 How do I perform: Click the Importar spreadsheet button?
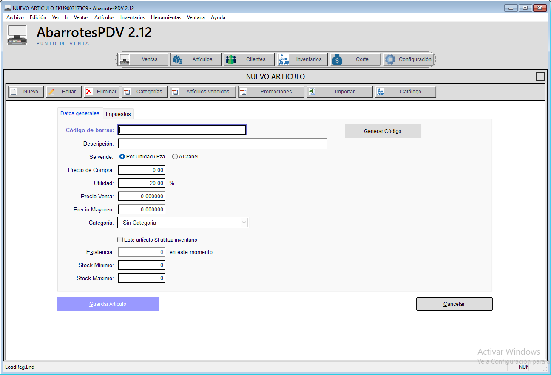340,92
